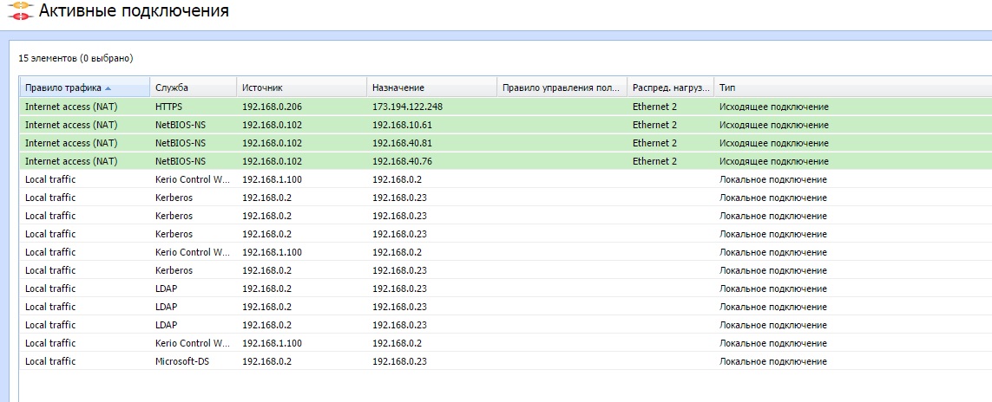Image resolution: width=992 pixels, height=402 pixels.
Task: Click source 192.168.0.2 in Microsoft-DS row
Action: click(267, 361)
